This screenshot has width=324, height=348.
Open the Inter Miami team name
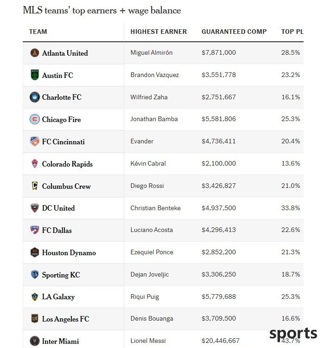61,341
